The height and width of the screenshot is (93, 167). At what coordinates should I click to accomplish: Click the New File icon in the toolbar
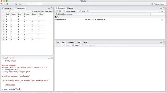(x=1, y=4)
